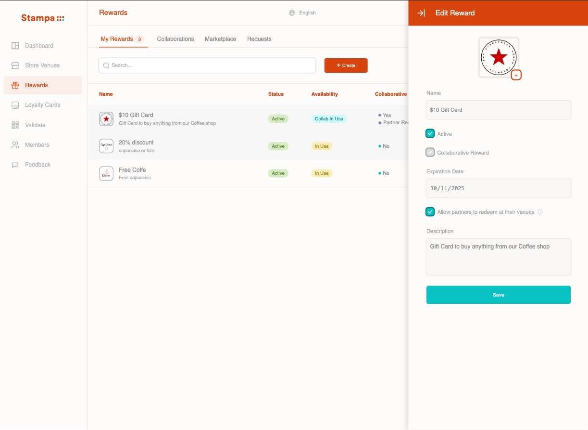This screenshot has height=430, width=588.
Task: Click the info icon next to partner redemption
Action: (540, 212)
